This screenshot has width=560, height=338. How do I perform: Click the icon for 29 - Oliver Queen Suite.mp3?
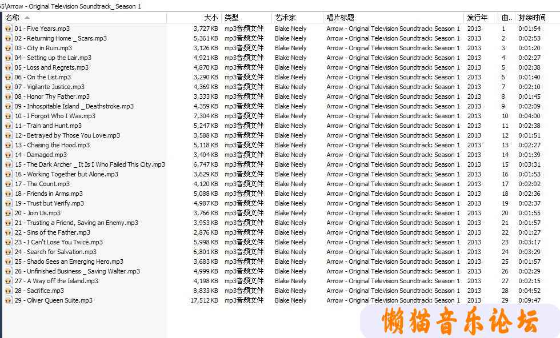tap(8, 300)
